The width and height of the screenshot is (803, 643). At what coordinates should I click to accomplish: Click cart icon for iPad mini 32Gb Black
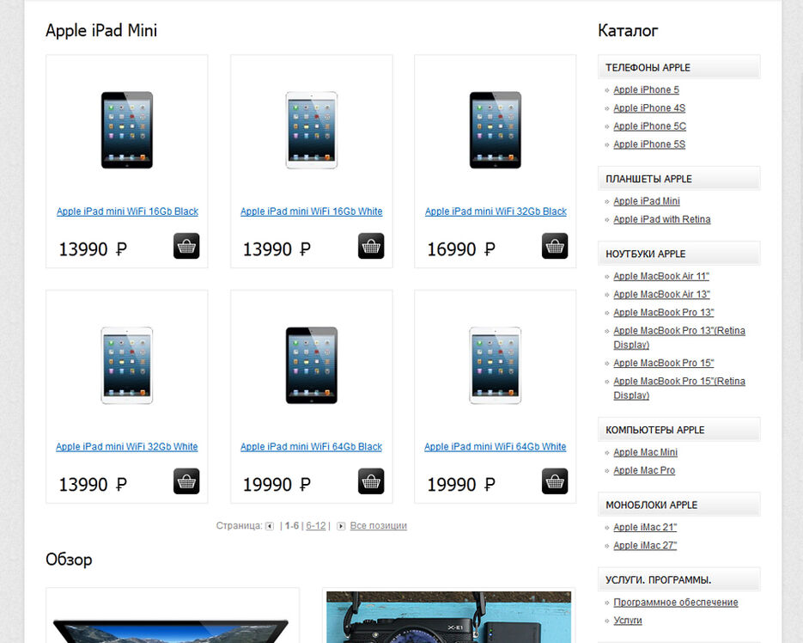[x=555, y=246]
